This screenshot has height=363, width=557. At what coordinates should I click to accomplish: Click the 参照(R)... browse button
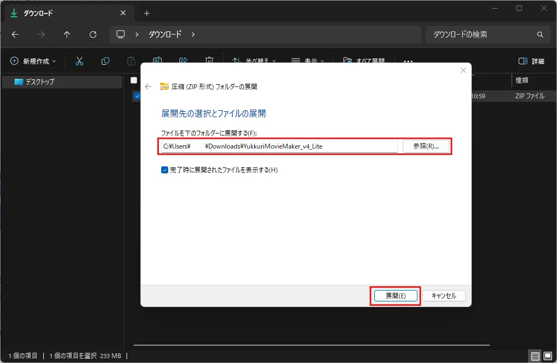(x=426, y=146)
